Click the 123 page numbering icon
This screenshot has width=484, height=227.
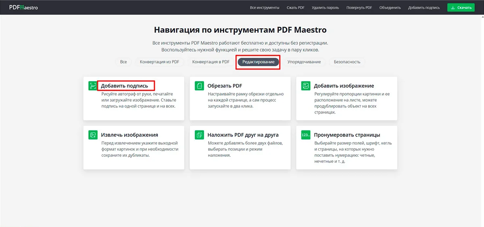coord(306,135)
